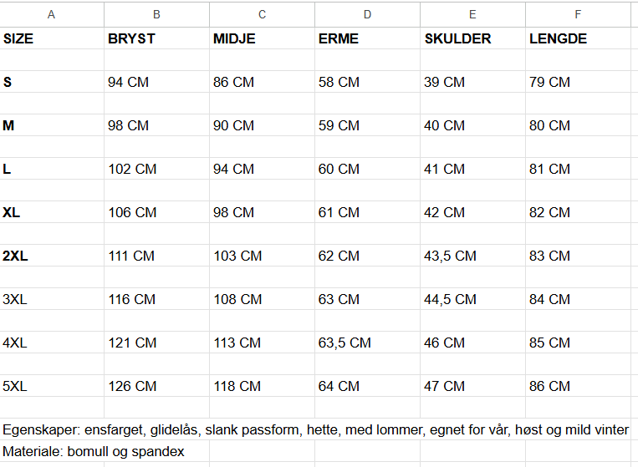Select column F header
The height and width of the screenshot is (467, 638).
[x=577, y=14]
